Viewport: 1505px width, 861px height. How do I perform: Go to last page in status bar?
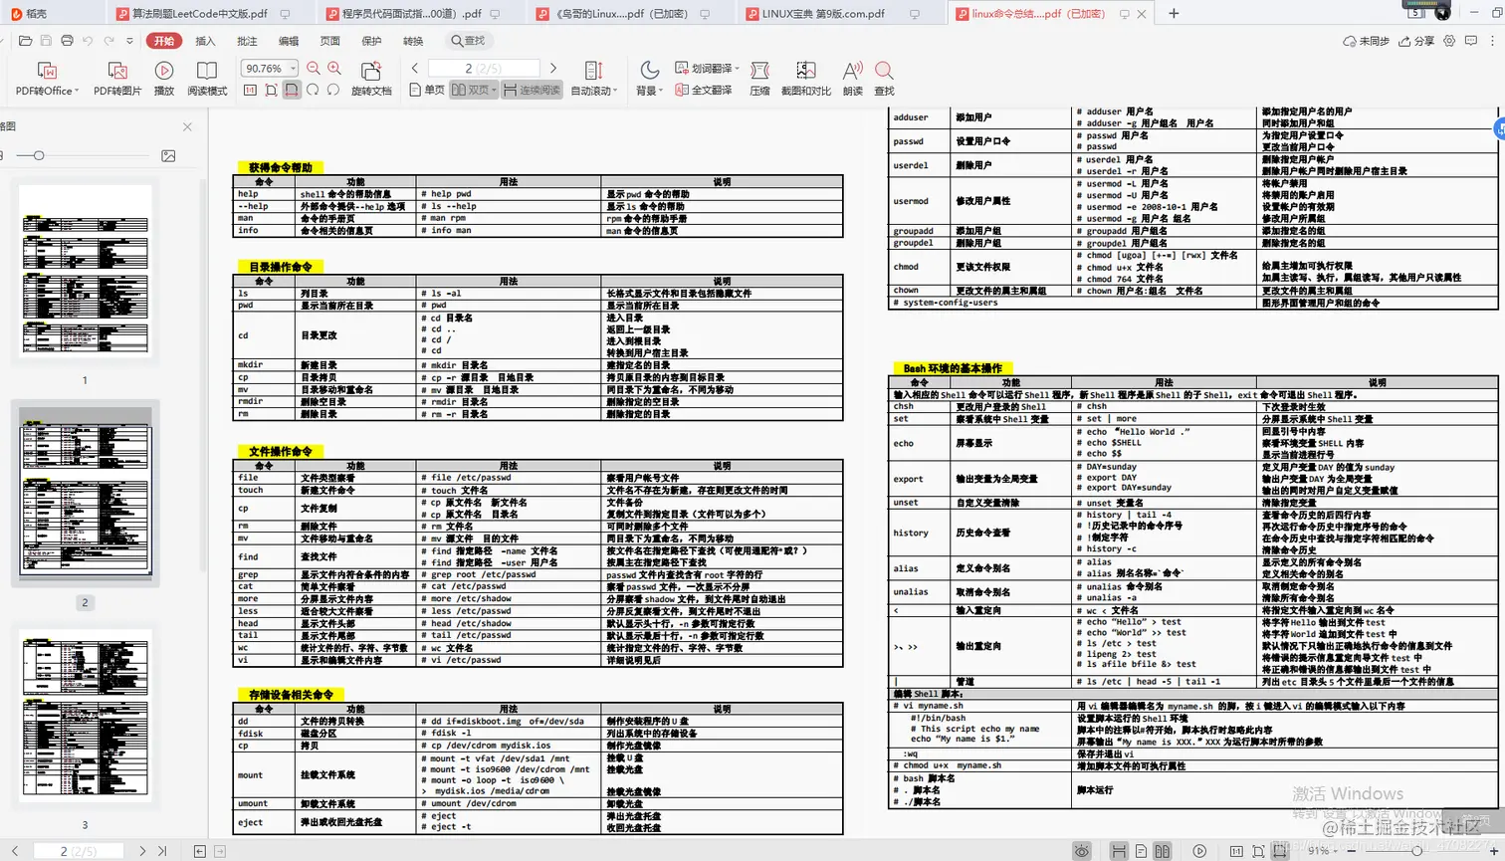click(162, 851)
